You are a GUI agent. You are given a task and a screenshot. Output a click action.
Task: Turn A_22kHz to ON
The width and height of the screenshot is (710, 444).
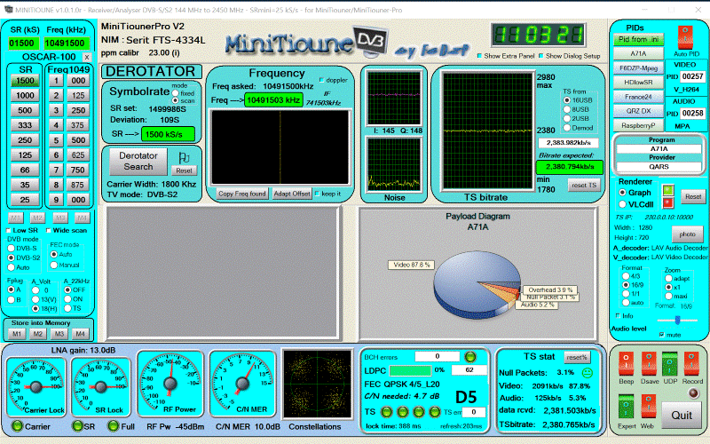pos(67,299)
